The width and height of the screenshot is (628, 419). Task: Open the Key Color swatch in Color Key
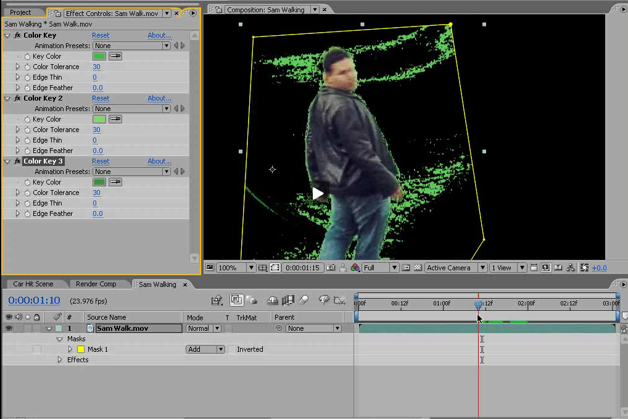click(x=99, y=56)
